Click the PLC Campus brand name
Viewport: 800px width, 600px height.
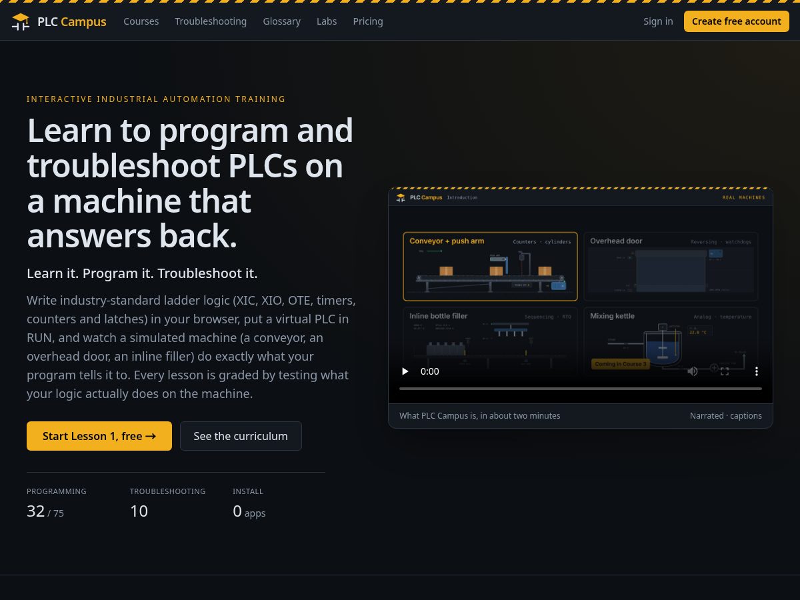pyautogui.click(x=72, y=21)
